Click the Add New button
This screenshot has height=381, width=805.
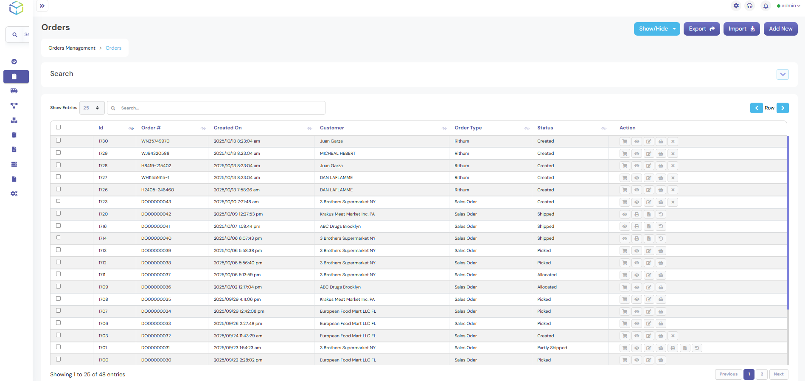click(780, 29)
